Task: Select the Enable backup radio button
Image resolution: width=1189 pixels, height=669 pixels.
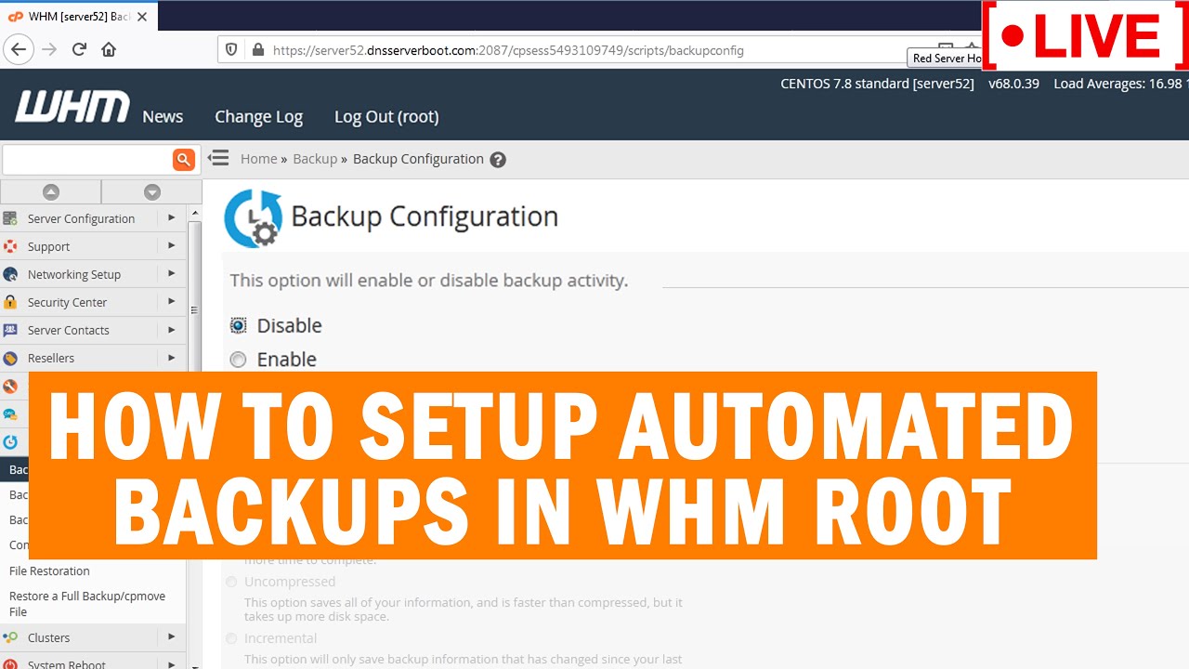Action: [x=239, y=360]
